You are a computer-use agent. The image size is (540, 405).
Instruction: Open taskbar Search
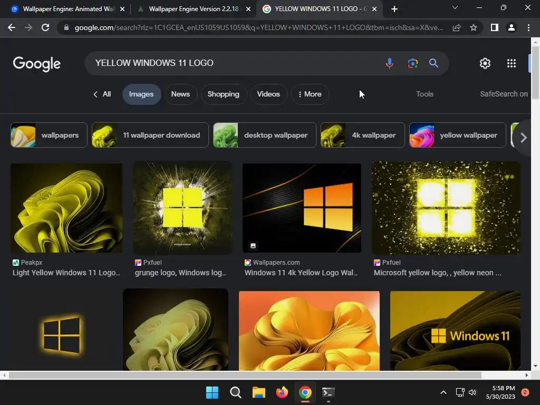point(236,392)
